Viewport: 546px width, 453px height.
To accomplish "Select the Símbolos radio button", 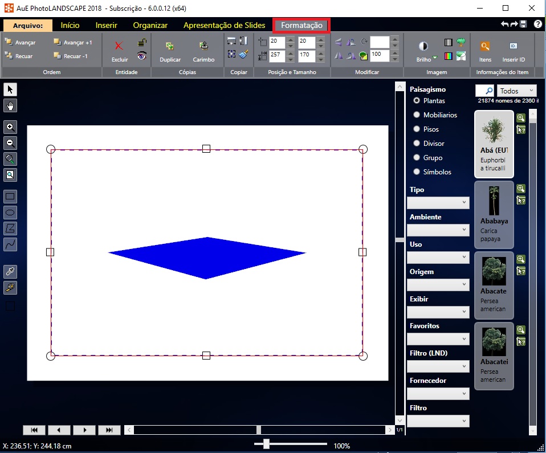I will point(417,172).
